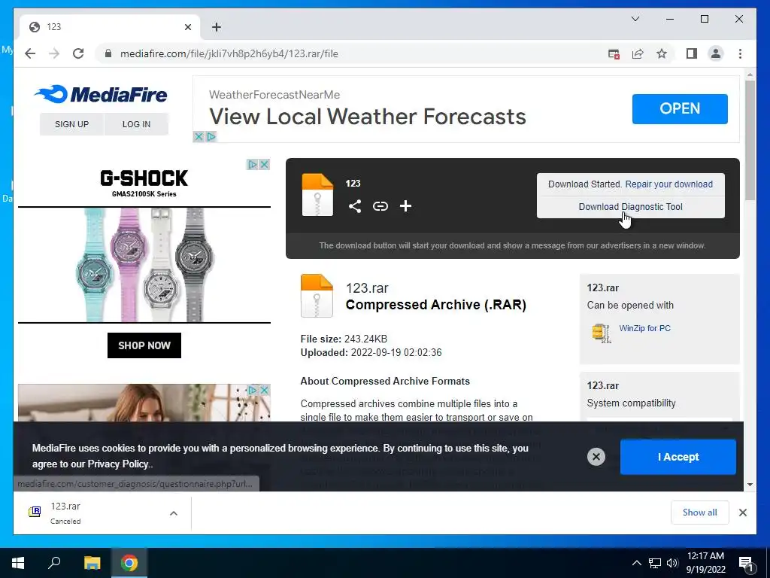Viewport: 770px width, 578px height.
Task: Toggle the browser side panel icon
Action: pyautogui.click(x=692, y=53)
